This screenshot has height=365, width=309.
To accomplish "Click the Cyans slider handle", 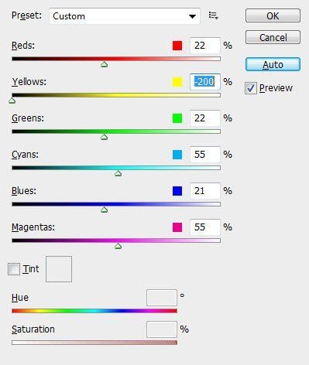I will [x=118, y=173].
